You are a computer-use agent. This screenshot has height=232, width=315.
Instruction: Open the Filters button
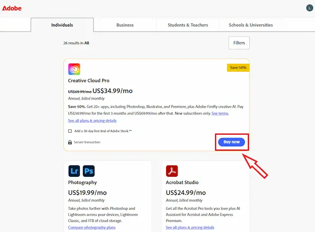239,43
